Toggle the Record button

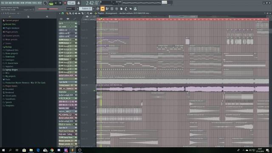point(65,3)
